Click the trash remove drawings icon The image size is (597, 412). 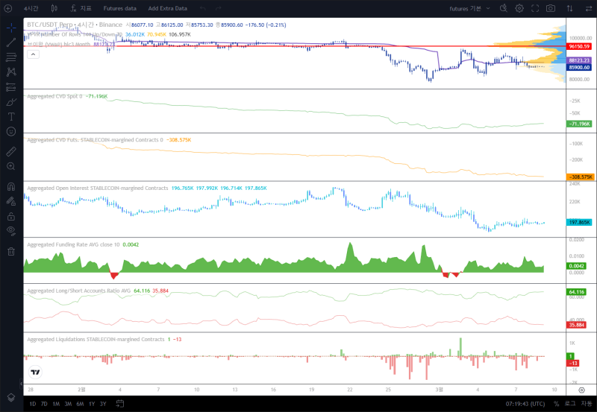click(x=11, y=251)
